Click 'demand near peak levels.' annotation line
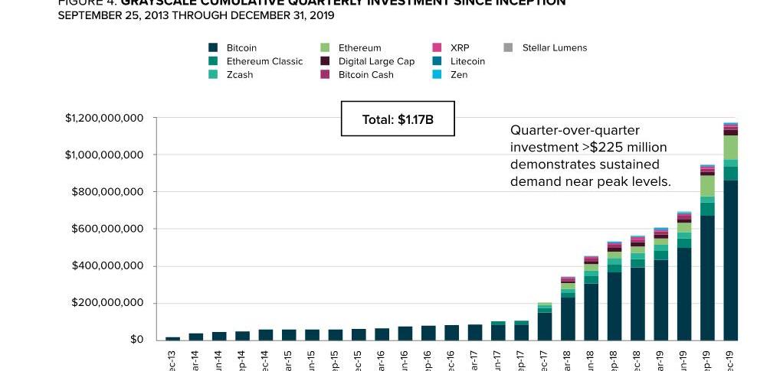The height and width of the screenshot is (371, 757). [x=591, y=181]
